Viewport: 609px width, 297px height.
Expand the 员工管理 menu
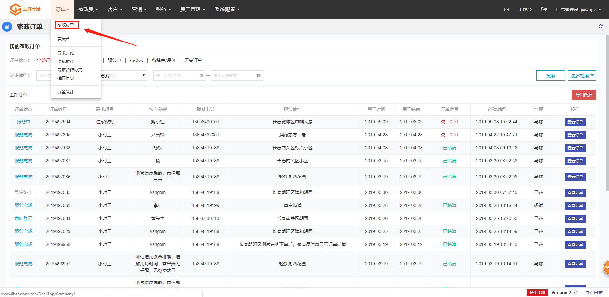(x=193, y=10)
